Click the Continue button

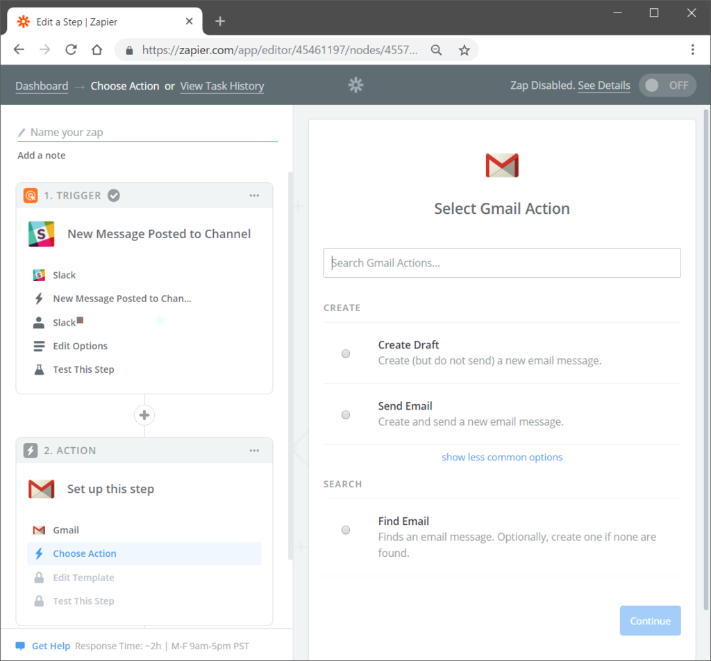pyautogui.click(x=650, y=621)
